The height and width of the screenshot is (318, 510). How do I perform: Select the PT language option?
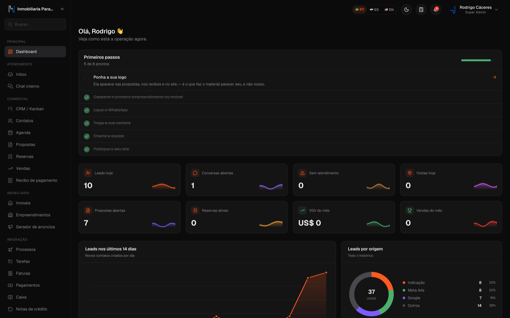(x=359, y=10)
